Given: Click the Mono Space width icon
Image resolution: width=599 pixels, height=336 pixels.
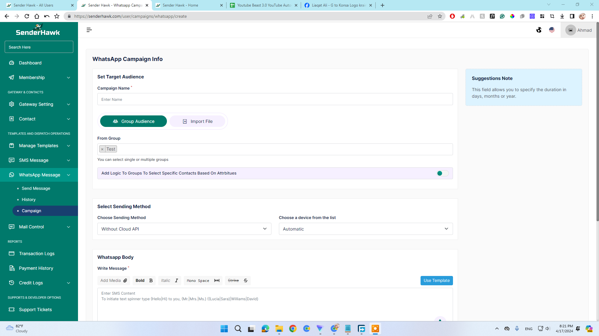Looking at the screenshot, I should (217, 281).
